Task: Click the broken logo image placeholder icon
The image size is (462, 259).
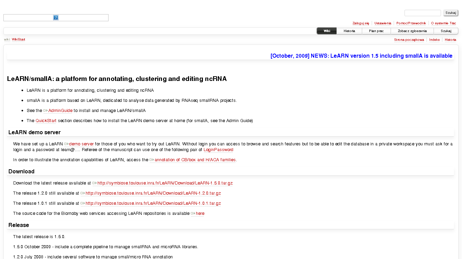Action: (56, 18)
